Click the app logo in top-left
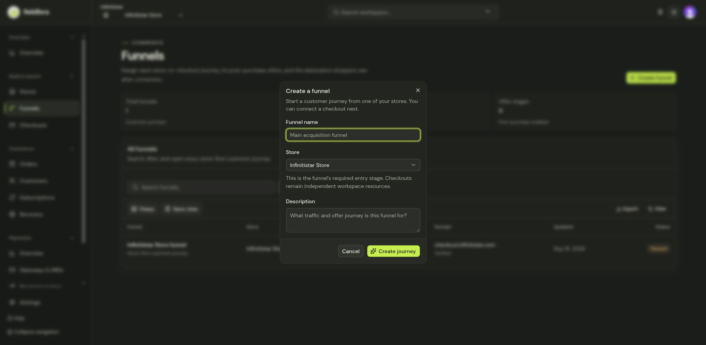This screenshot has width=706, height=345. click(14, 12)
